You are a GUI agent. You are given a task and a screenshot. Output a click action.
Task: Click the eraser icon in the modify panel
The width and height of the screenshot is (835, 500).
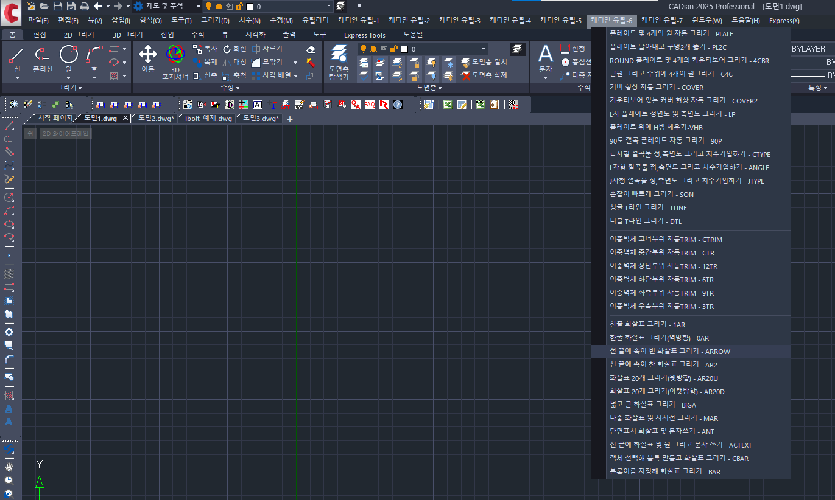click(x=311, y=49)
